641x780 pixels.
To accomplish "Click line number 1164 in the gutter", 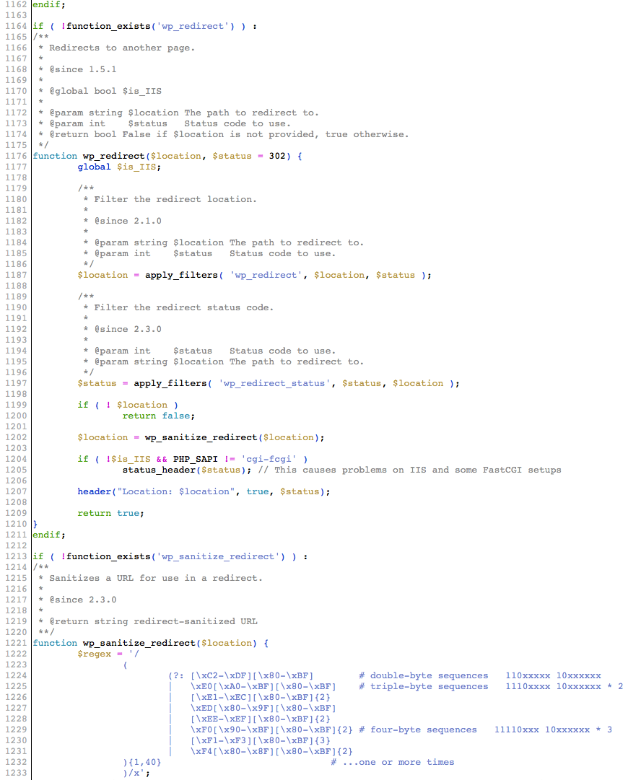I will coord(16,27).
